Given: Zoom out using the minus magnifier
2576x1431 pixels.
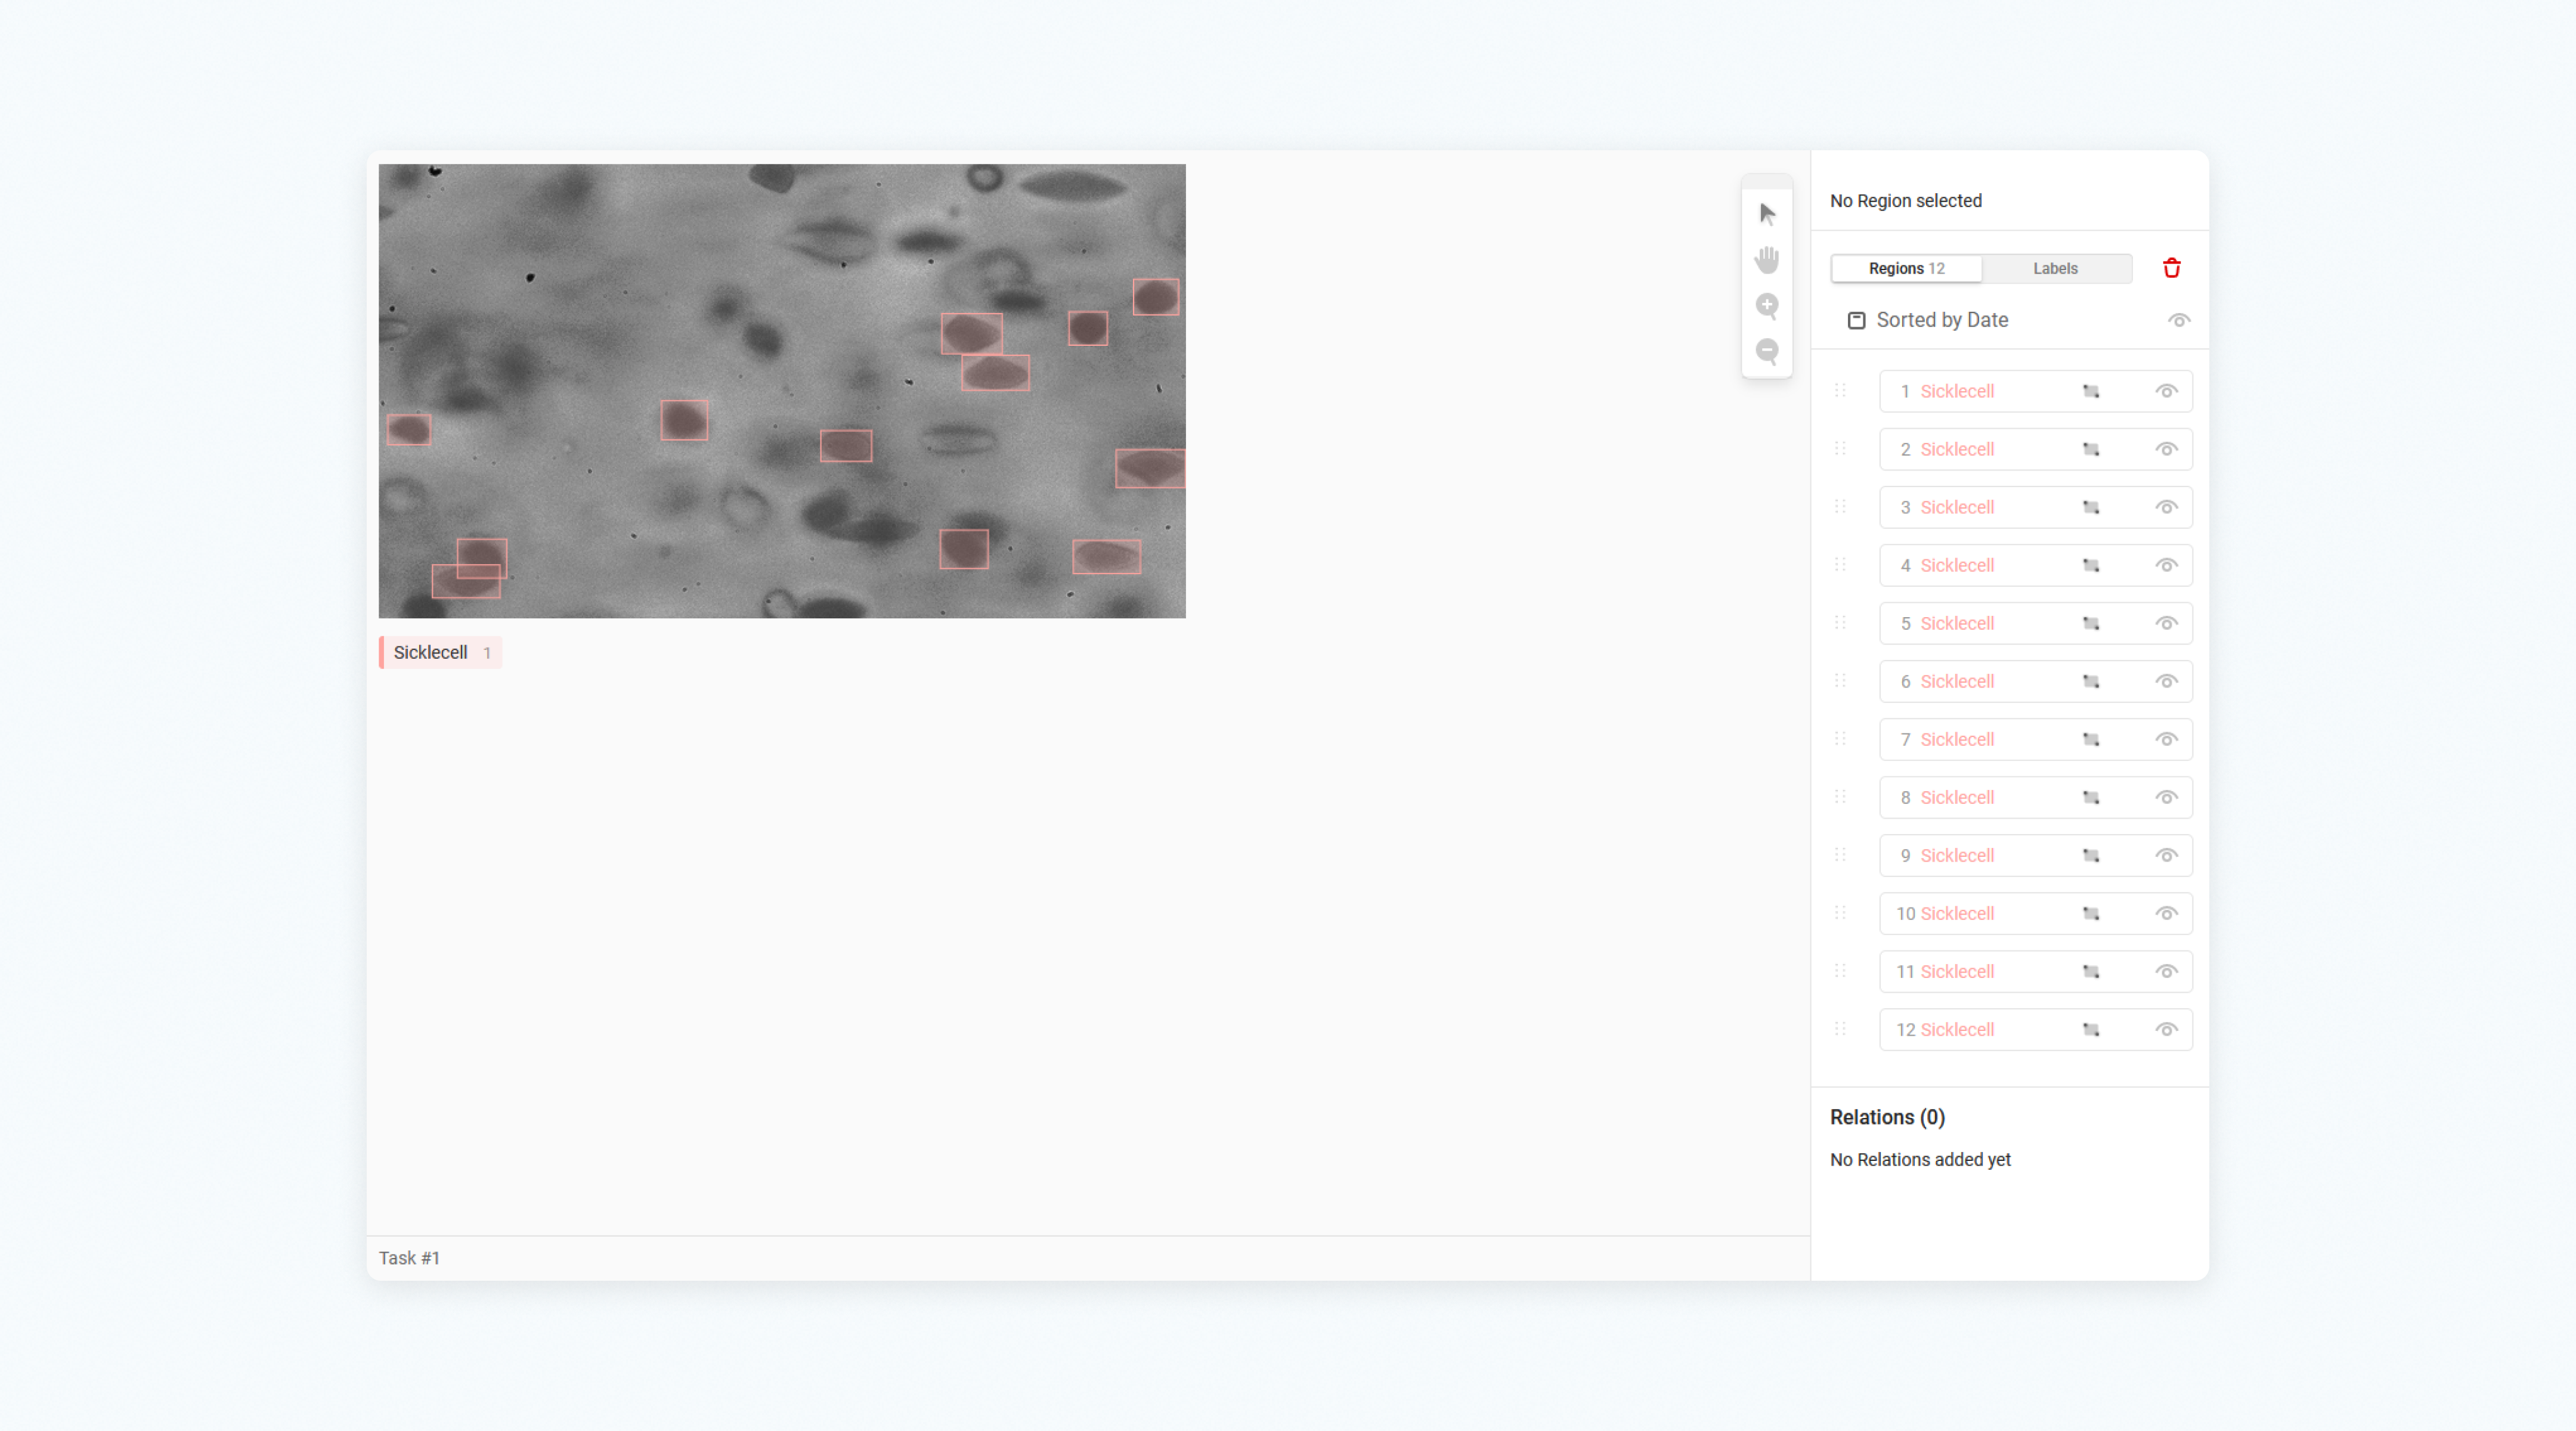Looking at the screenshot, I should (x=1766, y=352).
